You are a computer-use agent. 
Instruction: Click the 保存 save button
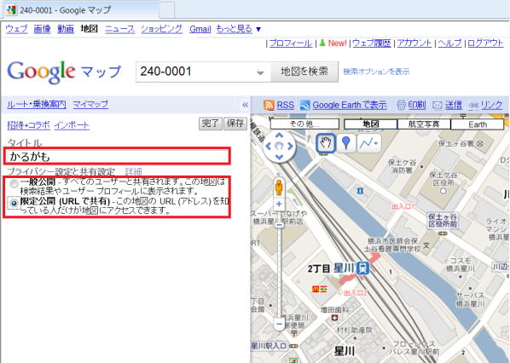pyautogui.click(x=235, y=124)
